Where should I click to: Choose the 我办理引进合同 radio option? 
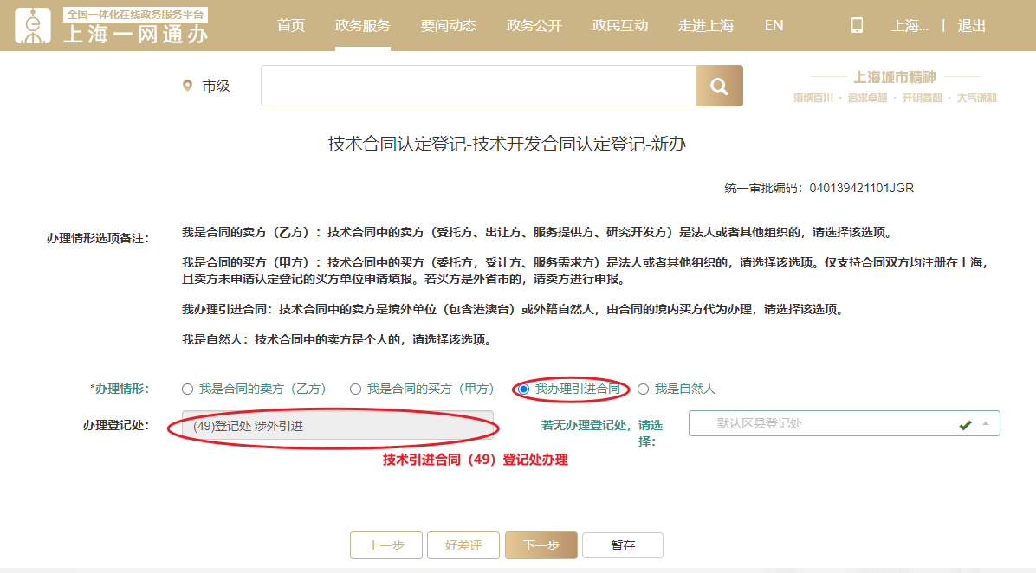[524, 390]
